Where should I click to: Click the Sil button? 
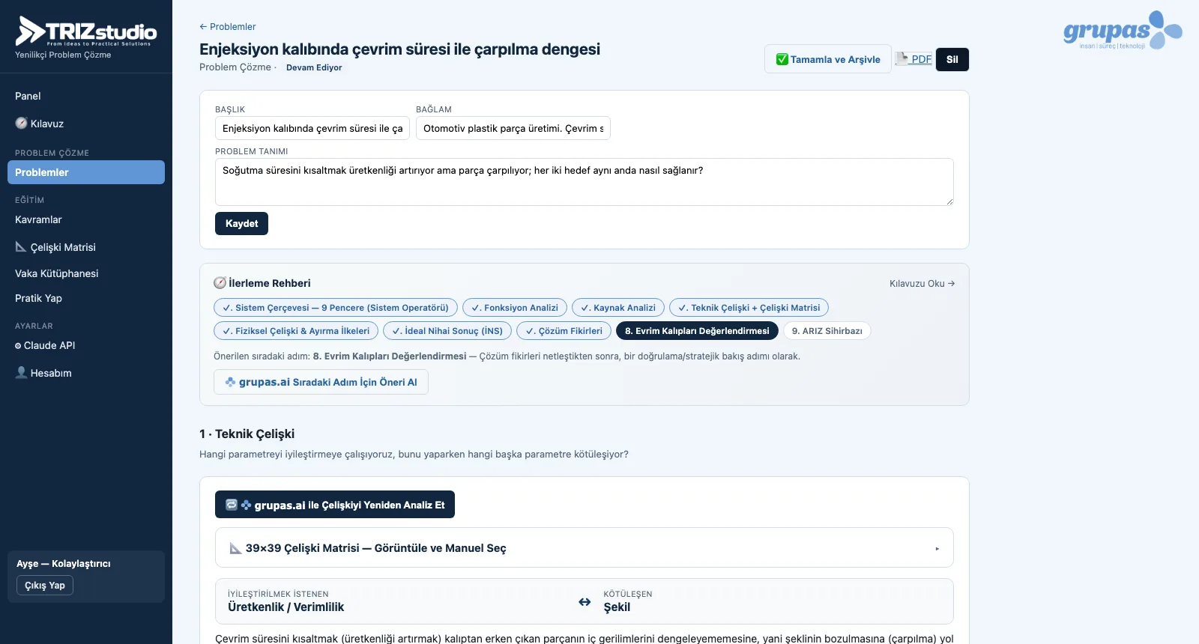pyautogui.click(x=952, y=59)
